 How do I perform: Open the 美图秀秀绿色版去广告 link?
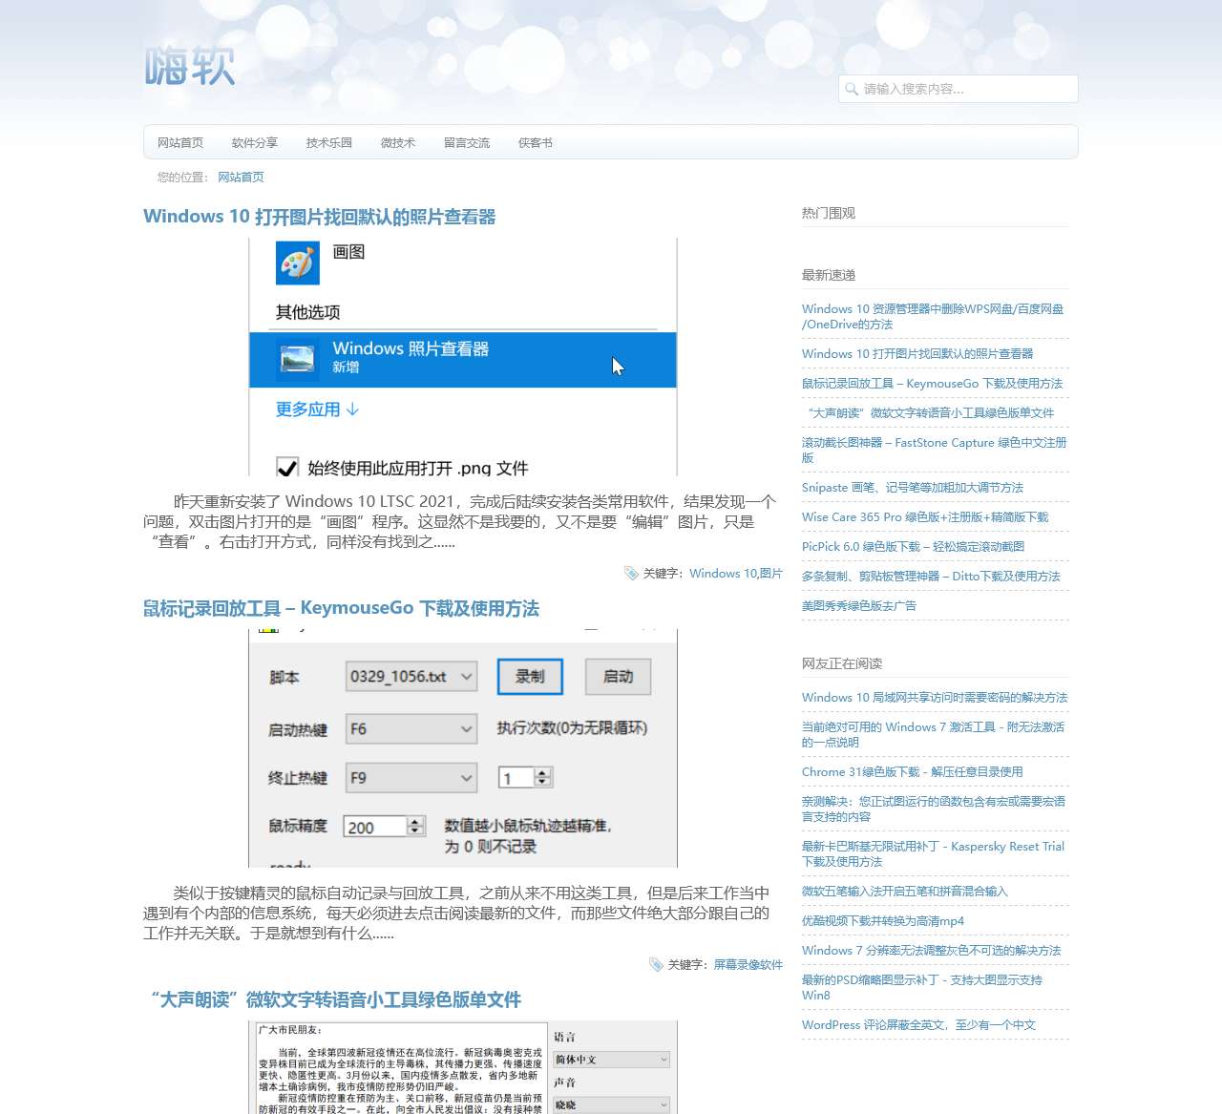(859, 605)
